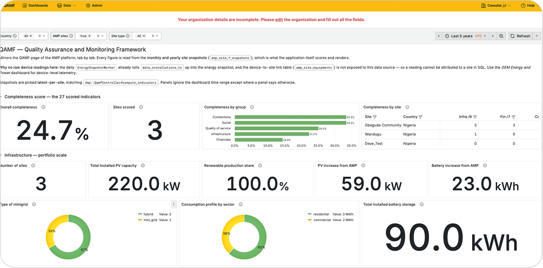Open the Dashboards menu item
The image size is (543, 268).
(x=35, y=5)
